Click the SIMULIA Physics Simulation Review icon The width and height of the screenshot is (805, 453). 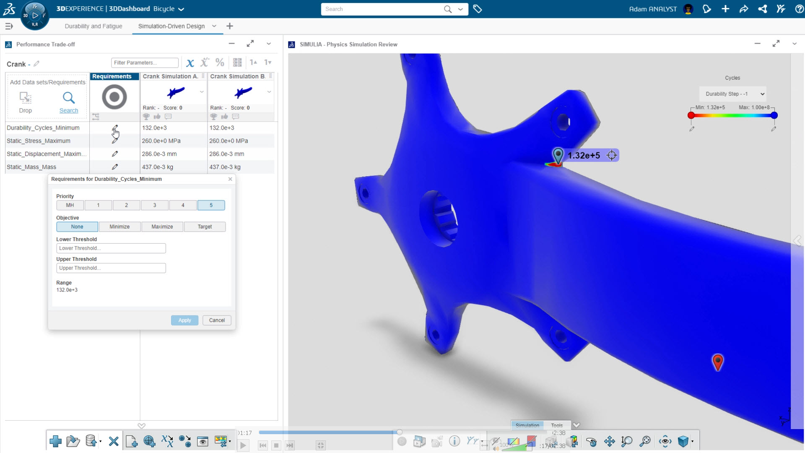click(x=293, y=44)
